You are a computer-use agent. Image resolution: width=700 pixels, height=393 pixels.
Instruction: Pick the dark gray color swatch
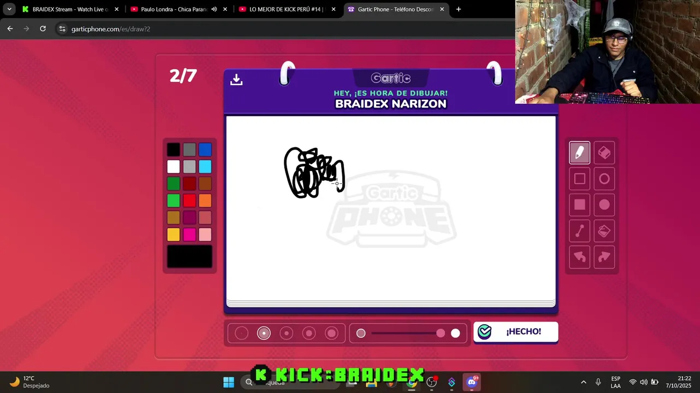coord(189,150)
